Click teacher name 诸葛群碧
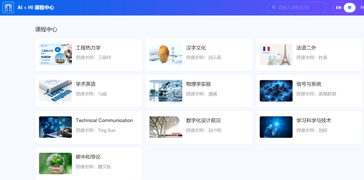Screen dimensions: 364x180 click(327, 94)
